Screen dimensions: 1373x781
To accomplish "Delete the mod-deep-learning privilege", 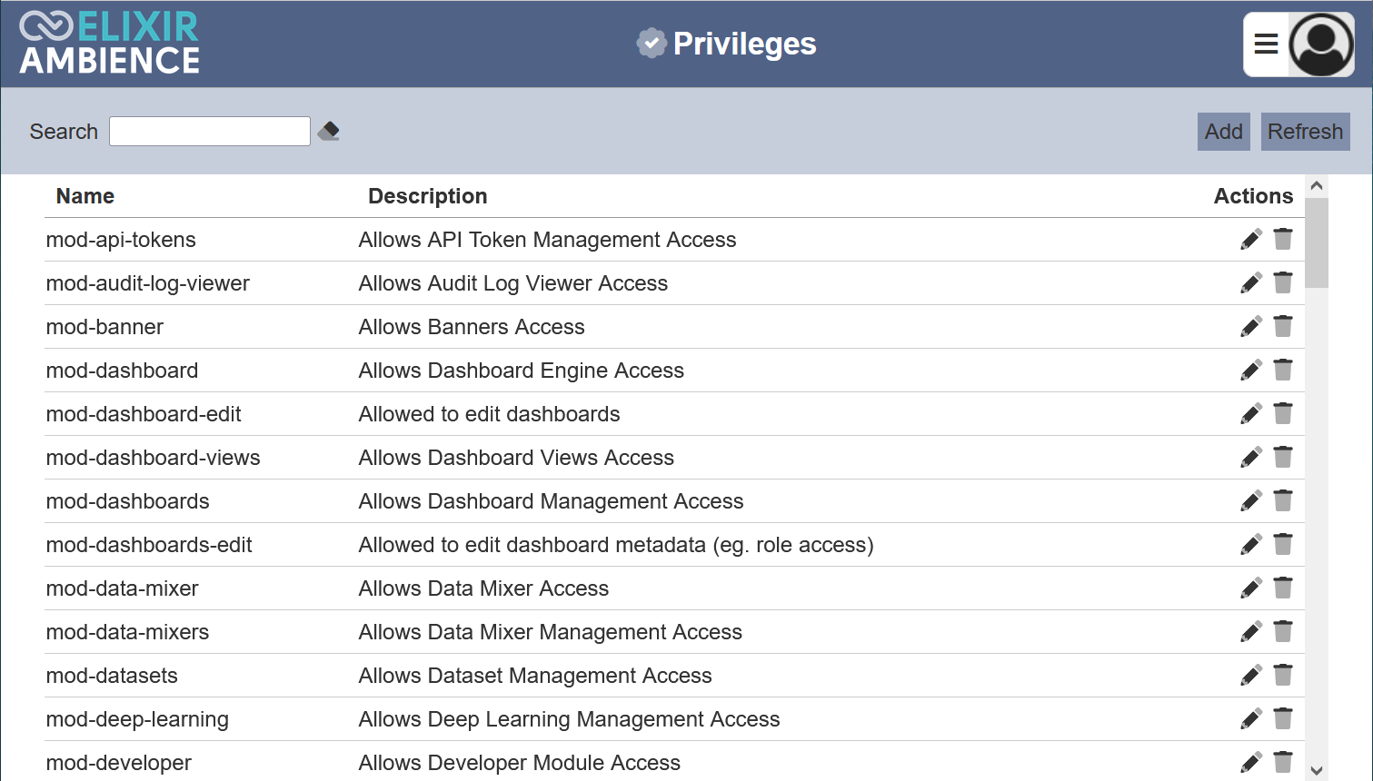I will (1283, 719).
